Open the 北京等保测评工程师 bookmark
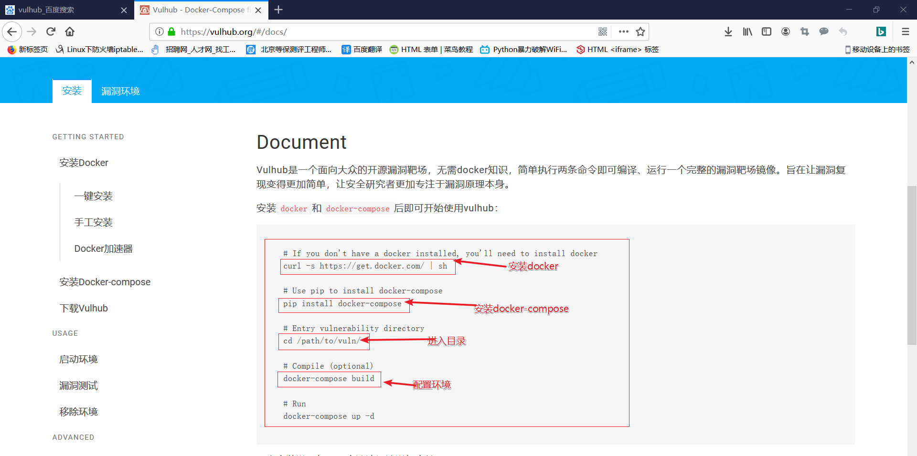The width and height of the screenshot is (917, 456). [289, 50]
